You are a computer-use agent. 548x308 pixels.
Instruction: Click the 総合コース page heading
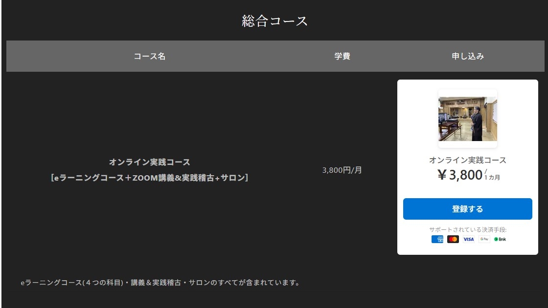(x=274, y=20)
